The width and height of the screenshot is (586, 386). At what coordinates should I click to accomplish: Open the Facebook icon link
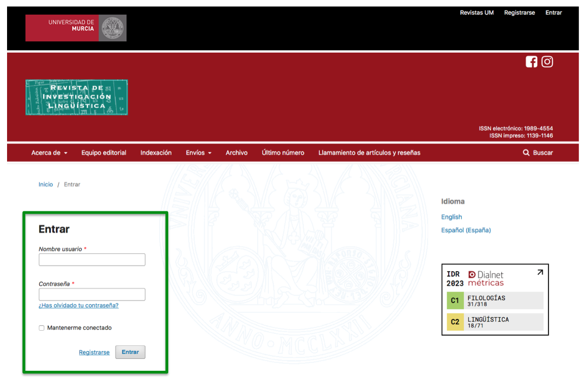click(531, 62)
